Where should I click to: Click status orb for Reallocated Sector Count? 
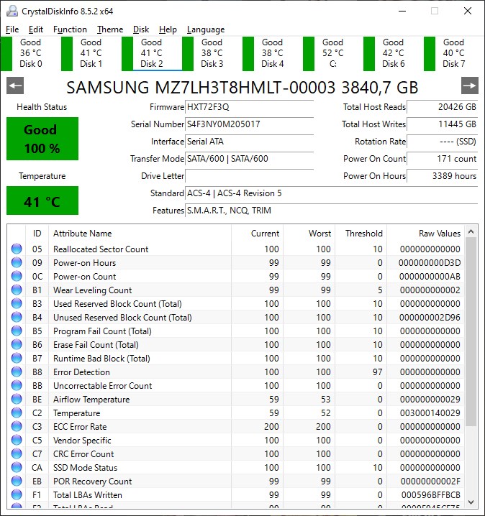(17, 249)
